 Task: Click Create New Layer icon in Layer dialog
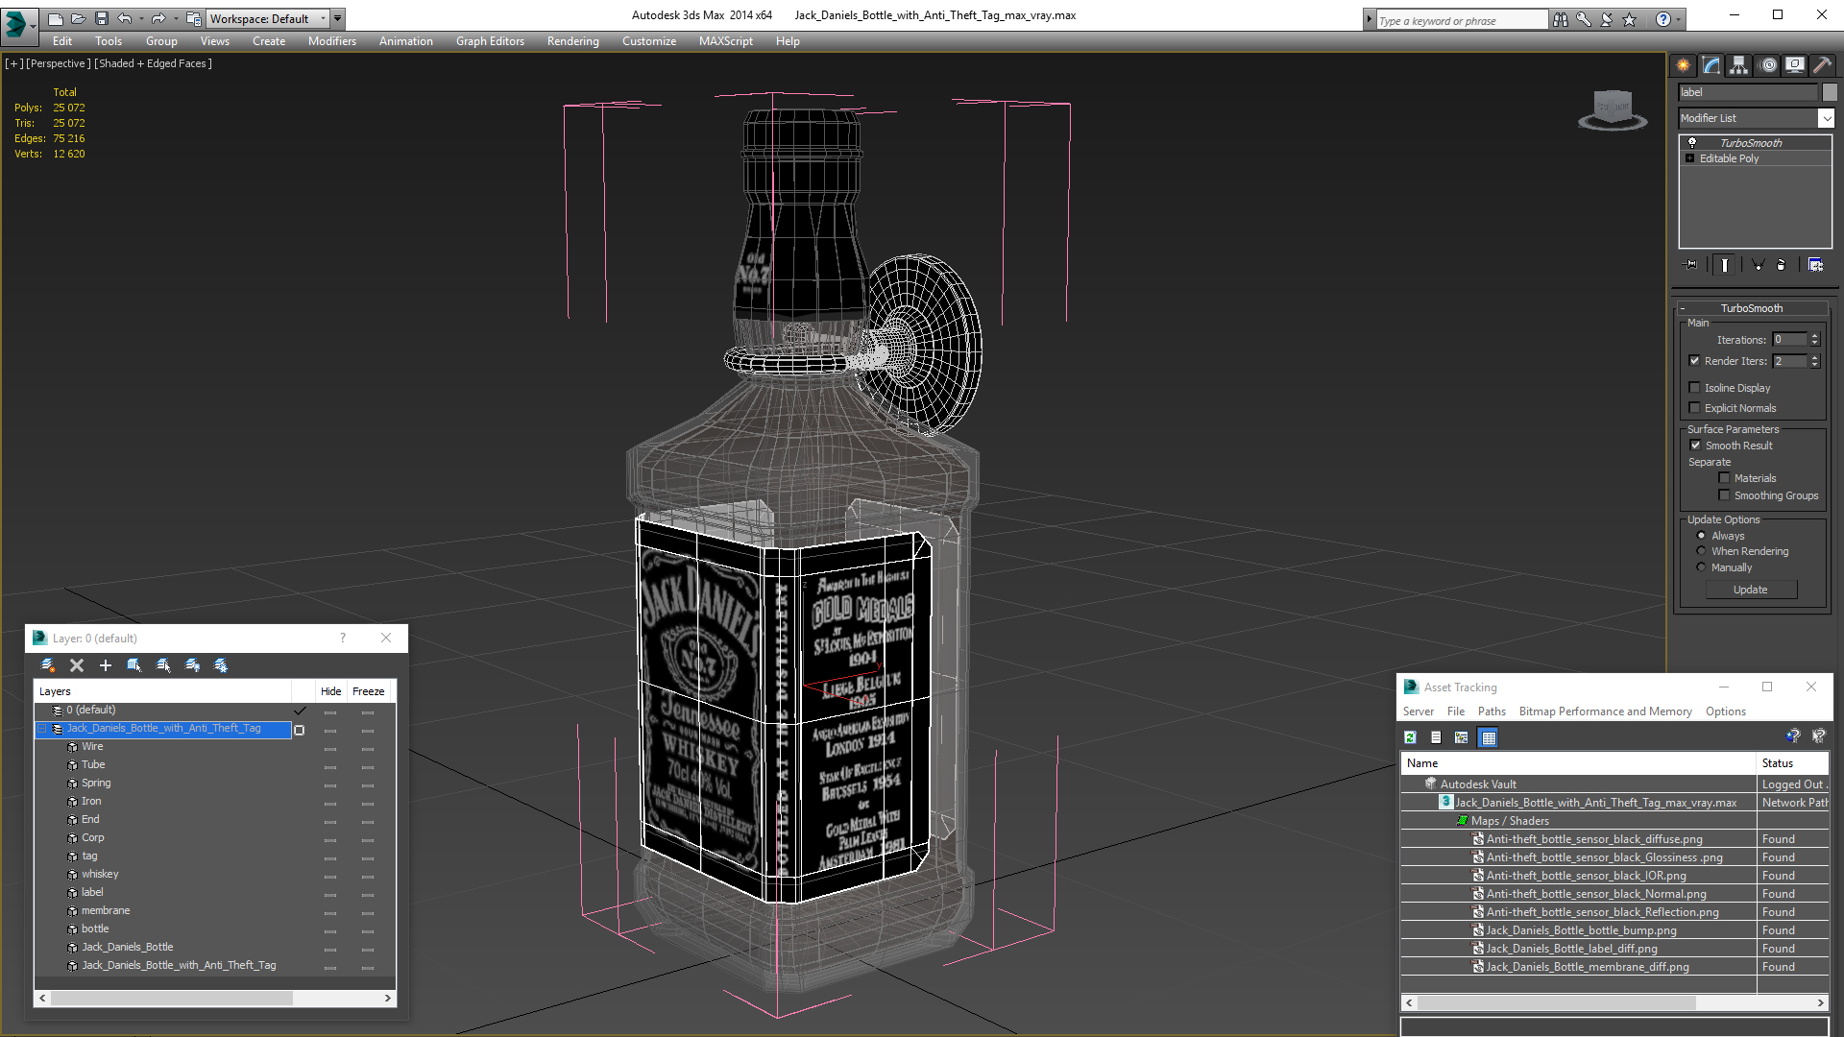(48, 665)
